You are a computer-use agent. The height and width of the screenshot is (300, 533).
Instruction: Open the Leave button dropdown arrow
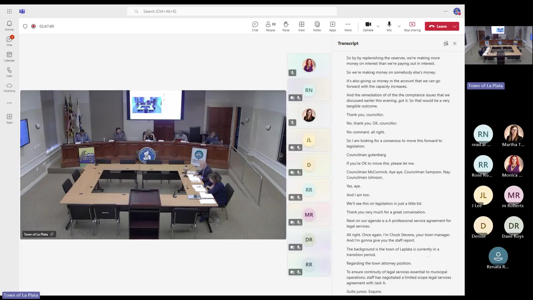tap(455, 26)
